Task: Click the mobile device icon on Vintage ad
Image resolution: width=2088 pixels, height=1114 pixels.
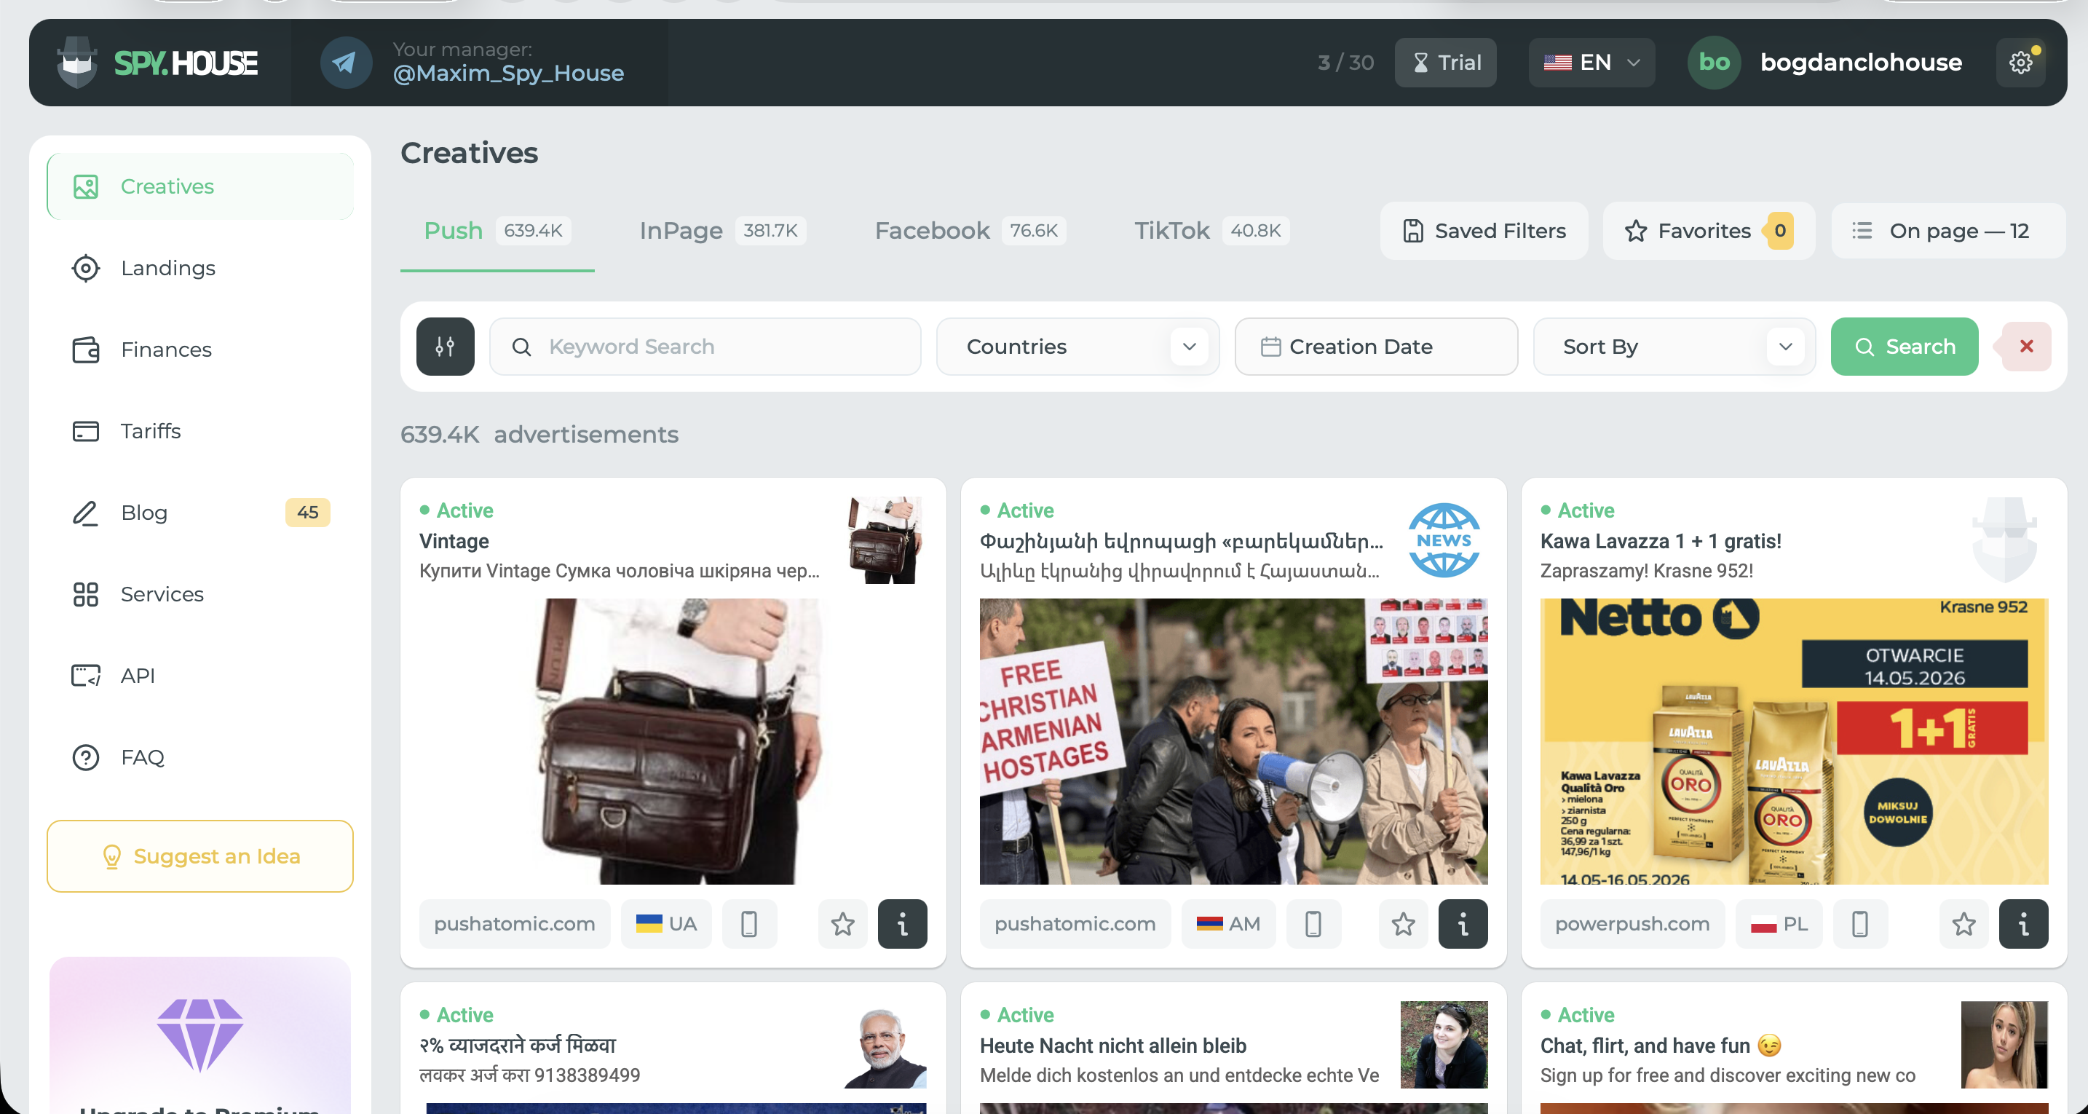Action: click(749, 923)
